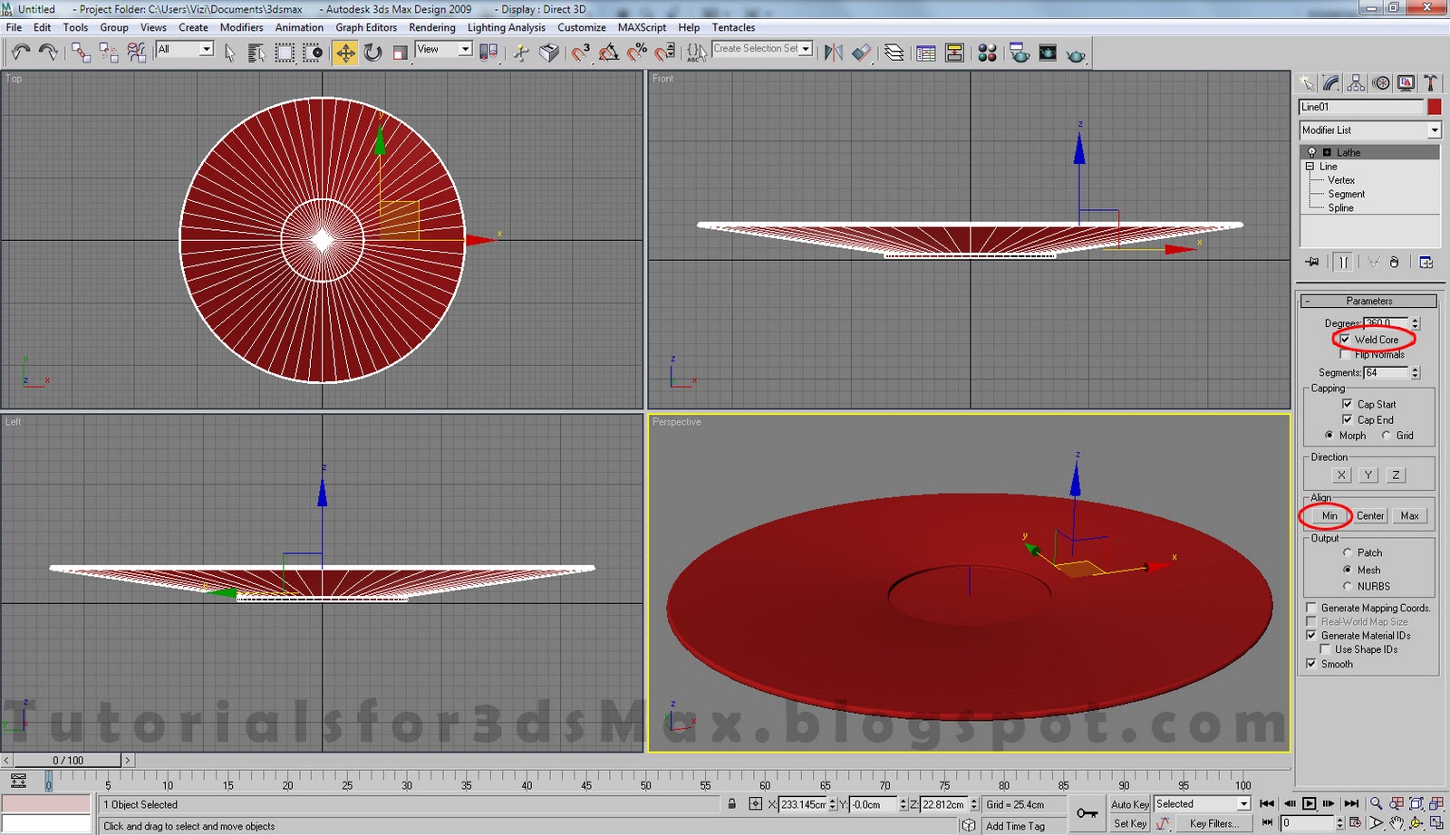Open the Modifier List dropdown
Image resolution: width=1450 pixels, height=835 pixels.
pyautogui.click(x=1434, y=130)
